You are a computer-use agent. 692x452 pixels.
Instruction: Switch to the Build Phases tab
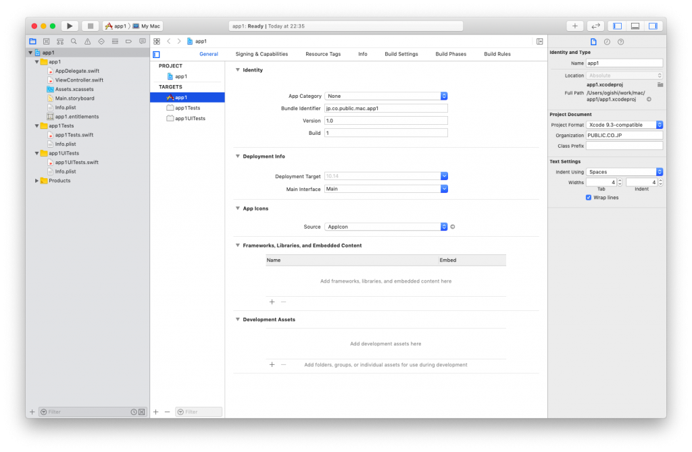[451, 54]
